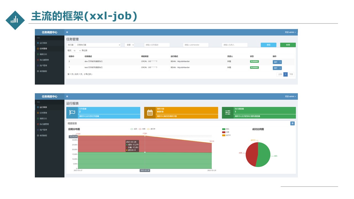Click the green 成功 slice of pie chart
Viewport: 354px width, 199px height.
point(265,155)
